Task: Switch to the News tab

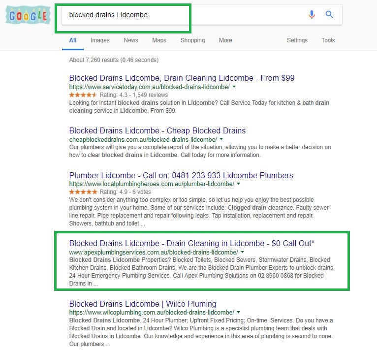Action: click(x=131, y=40)
